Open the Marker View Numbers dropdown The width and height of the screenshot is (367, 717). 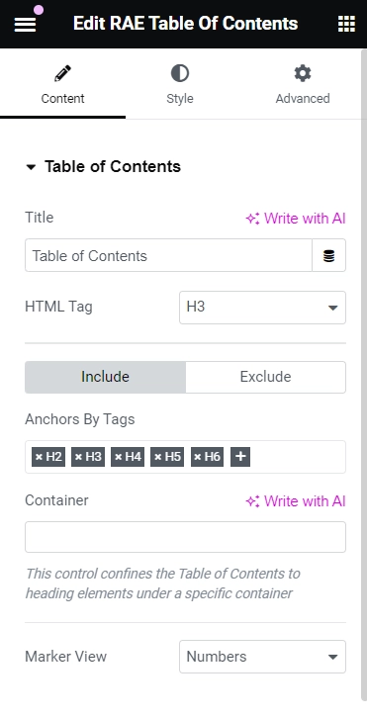tap(262, 657)
